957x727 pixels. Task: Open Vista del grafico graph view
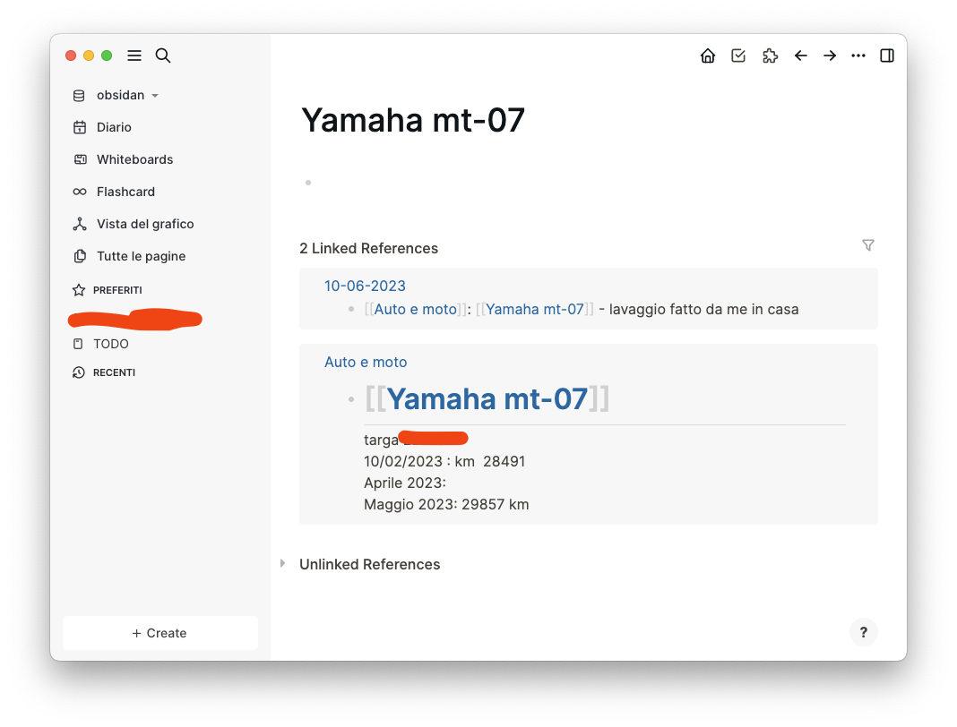pos(145,224)
